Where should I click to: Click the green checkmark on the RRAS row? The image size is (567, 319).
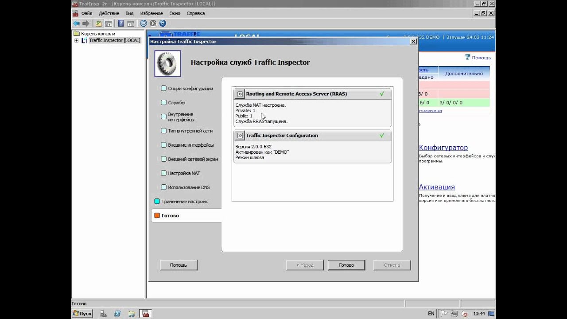(382, 94)
